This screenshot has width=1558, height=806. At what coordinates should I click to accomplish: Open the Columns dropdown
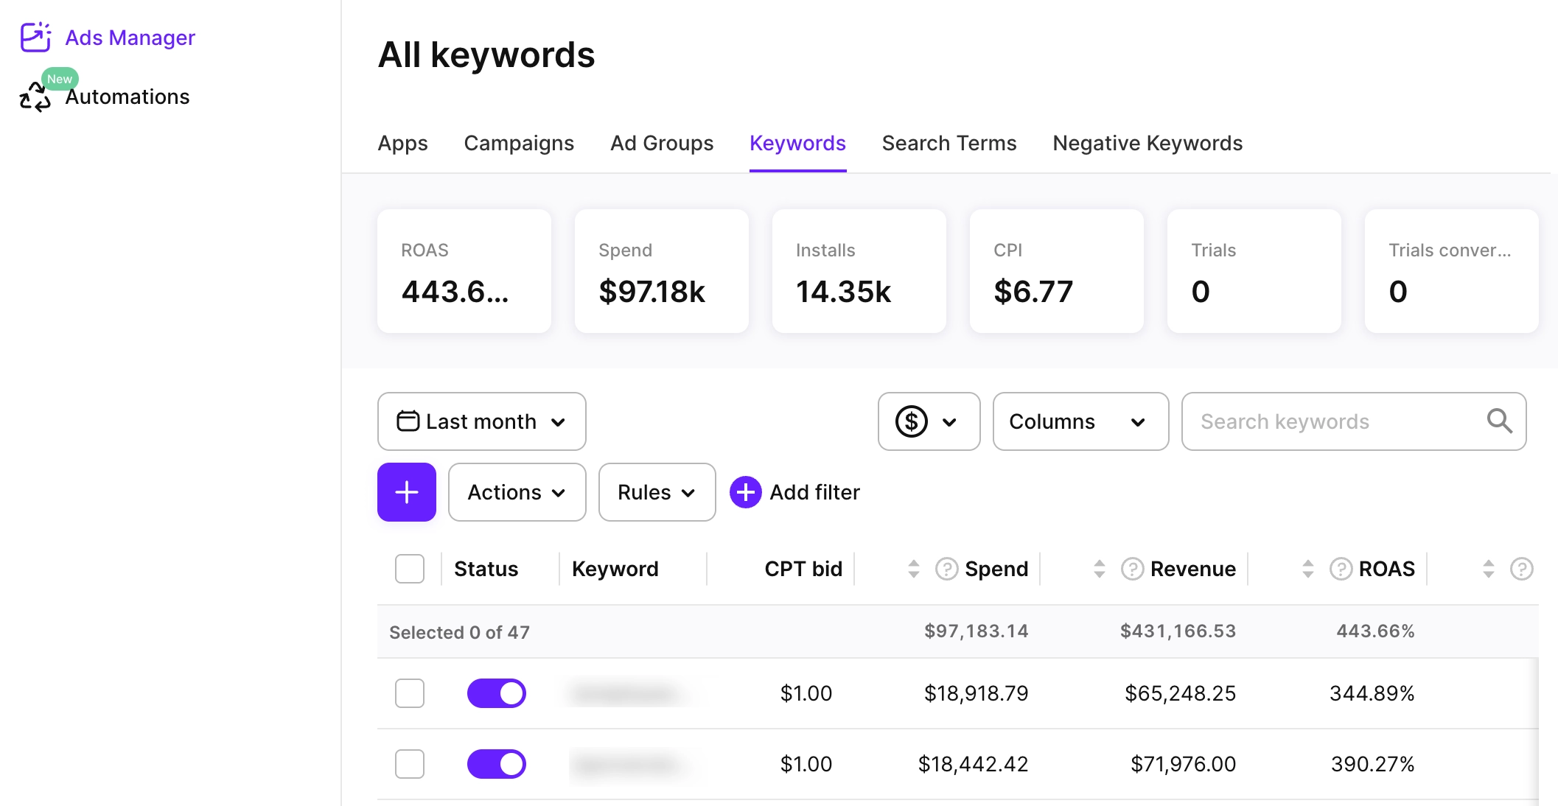pos(1080,421)
